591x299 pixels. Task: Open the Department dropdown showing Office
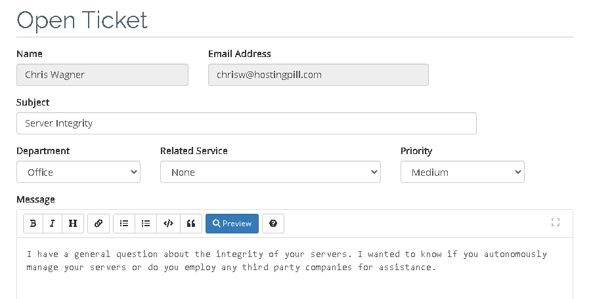(x=78, y=172)
